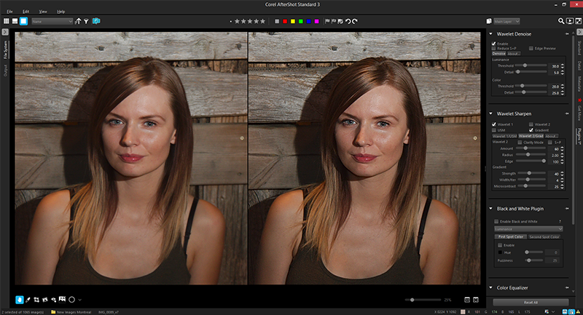Set a five-star rating
Viewport: 583px width, 315px height.
pos(263,22)
